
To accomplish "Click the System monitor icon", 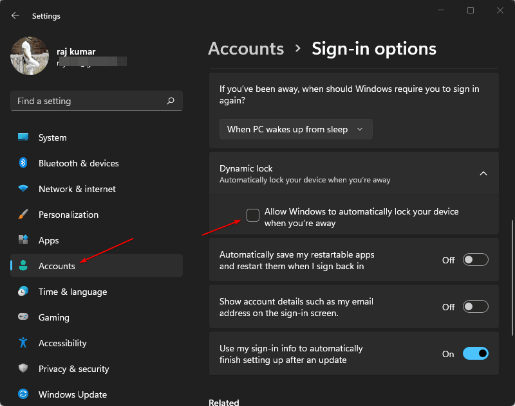I will [23, 137].
